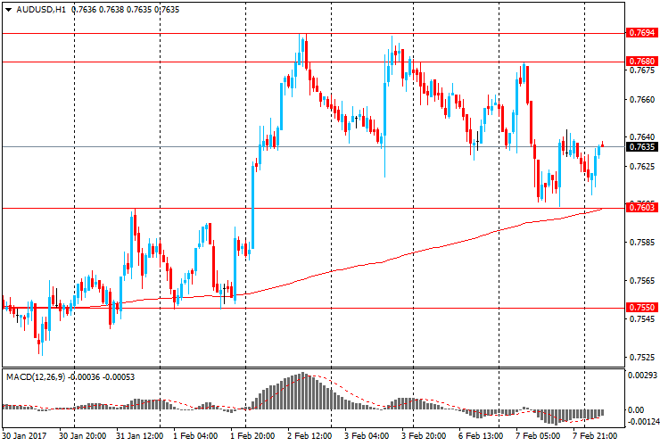Click the 0.7565 price axis value
The image size is (660, 446).
[642, 280]
